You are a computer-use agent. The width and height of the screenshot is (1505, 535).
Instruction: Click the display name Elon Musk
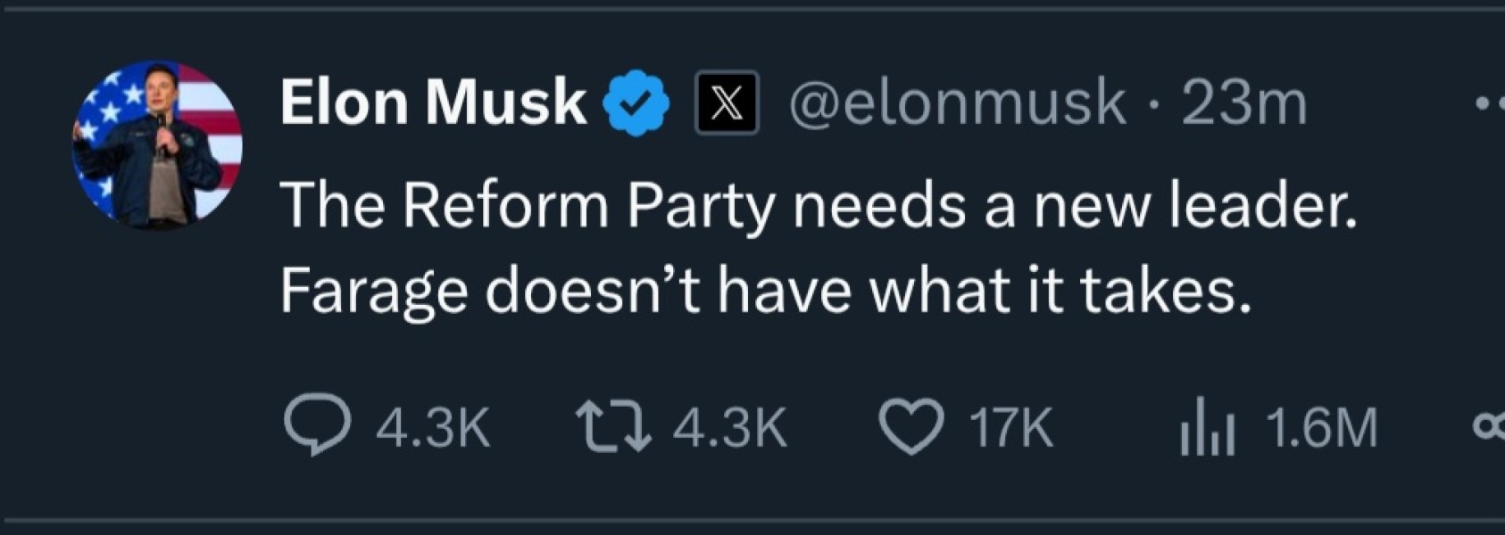(433, 102)
